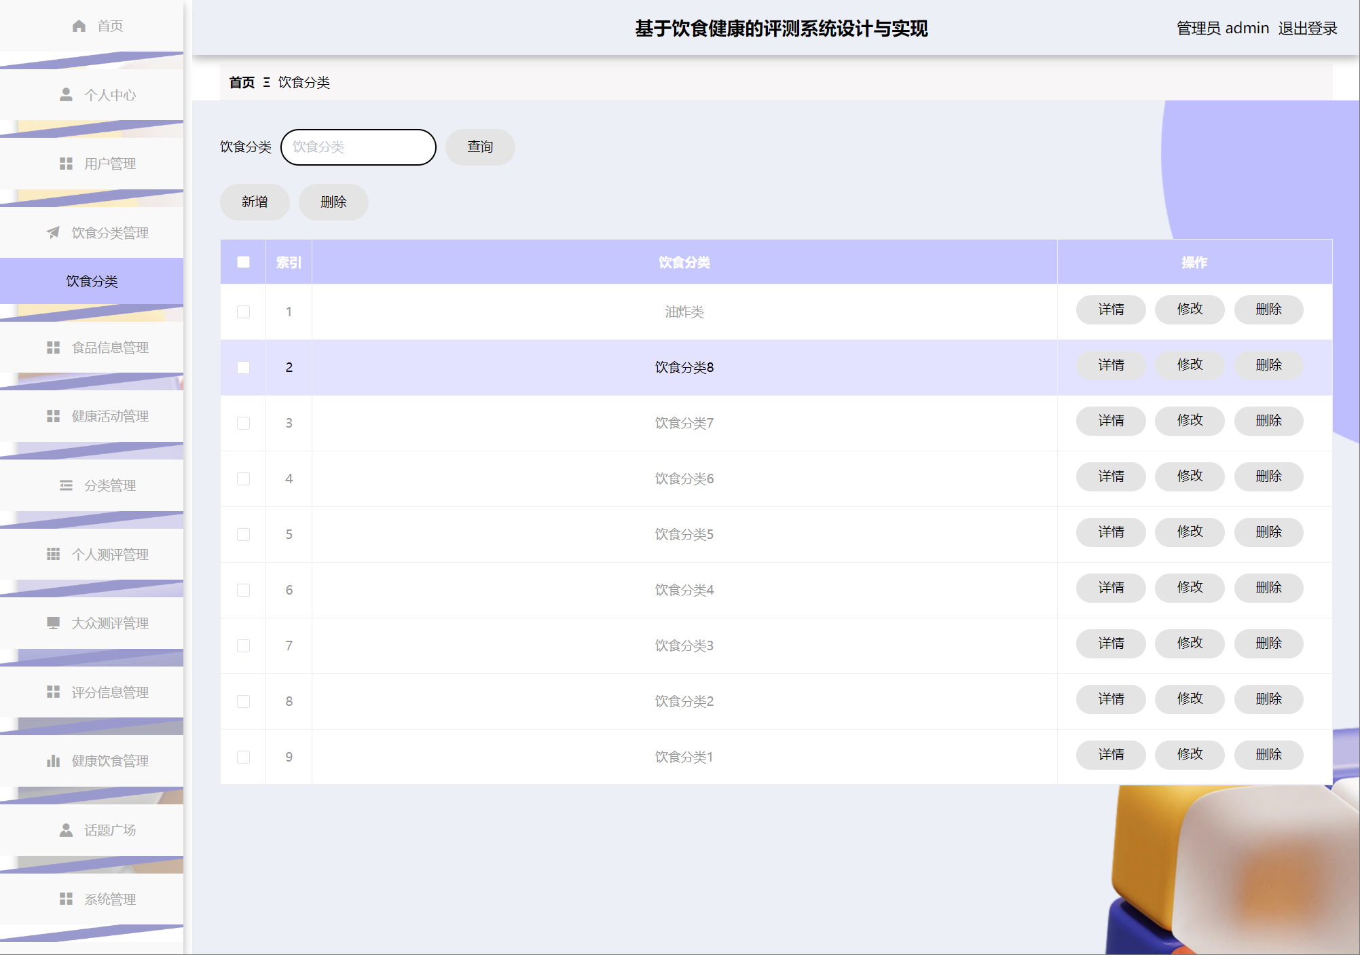
Task: Click 修改 button for 饮食分类7 row
Action: [1190, 420]
